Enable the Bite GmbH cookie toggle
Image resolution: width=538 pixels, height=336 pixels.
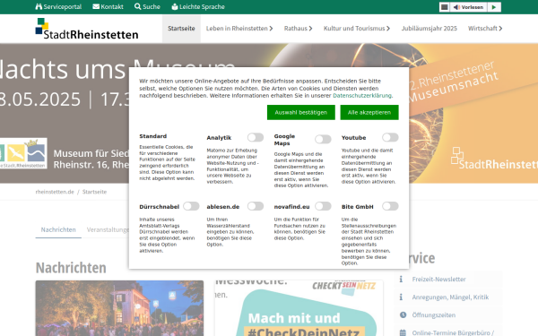[390, 206]
